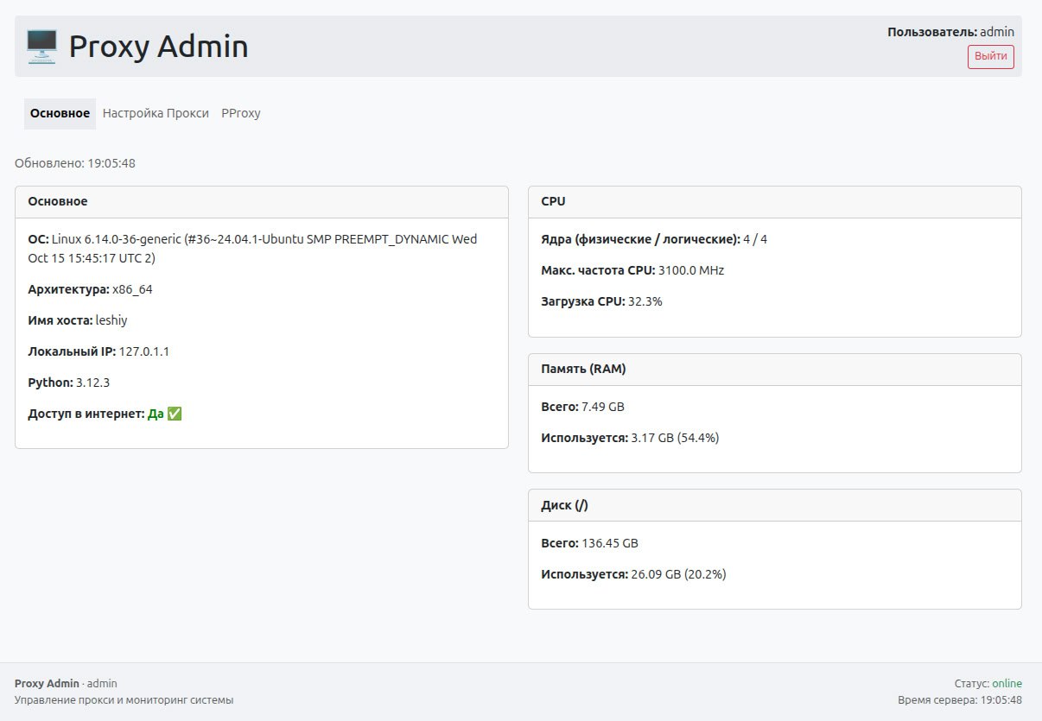Viewport: 1042px width, 721px height.
Task: Click the Диск (/) card header
Action: pos(564,505)
